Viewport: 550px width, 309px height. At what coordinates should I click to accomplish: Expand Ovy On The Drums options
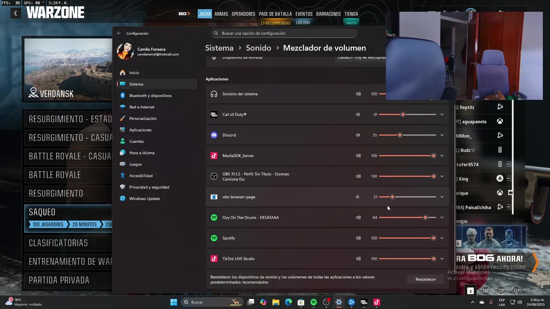pyautogui.click(x=442, y=218)
